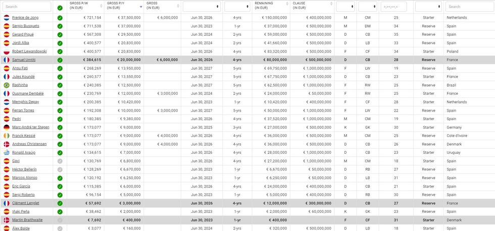
Task: Click the green checkmark in Jules Koundé's row
Action: tap(60, 77)
